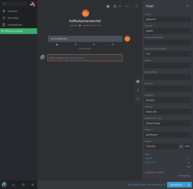Click the Baujahr number stepper arrows
This screenshot has height=189, width=193.
click(188, 88)
